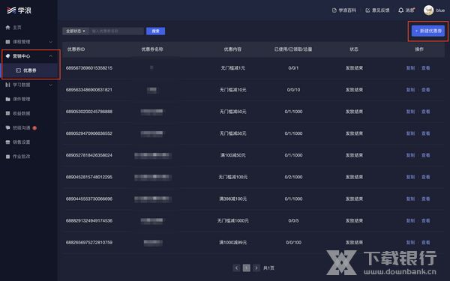
Task: Click the 优惠券名称 column header
Action: pyautogui.click(x=152, y=49)
